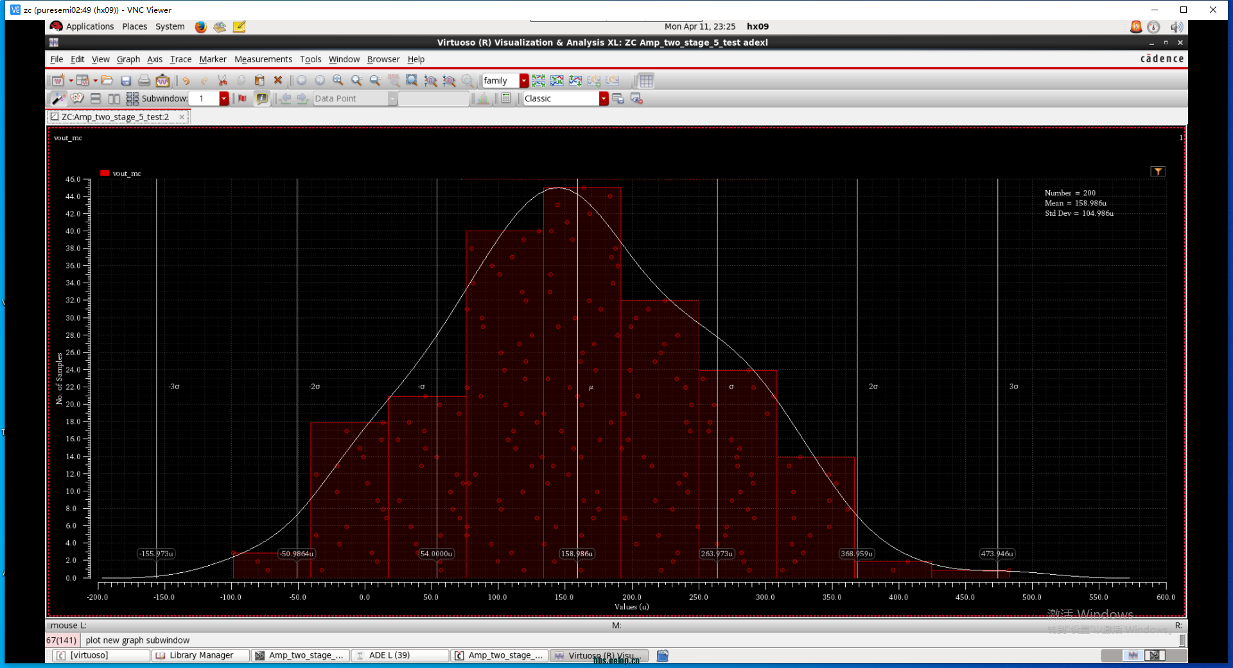Close the ZC:Amp_two_stage_5_test:2 tab
This screenshot has height=668, width=1233.
[182, 117]
